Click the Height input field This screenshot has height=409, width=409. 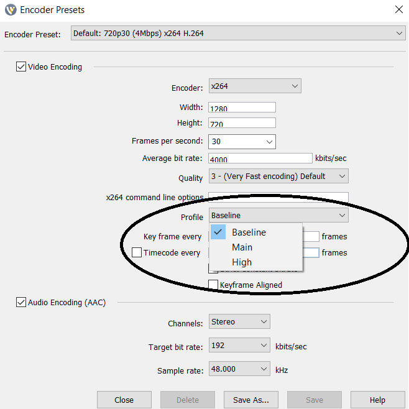pos(242,123)
